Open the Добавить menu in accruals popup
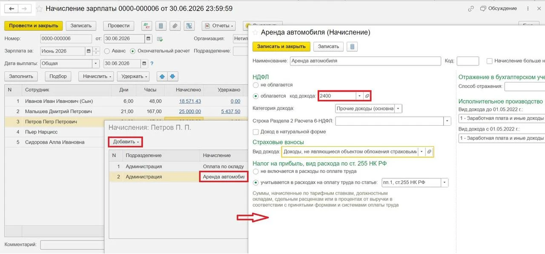Image resolution: width=545 pixels, height=254 pixels. [x=126, y=141]
